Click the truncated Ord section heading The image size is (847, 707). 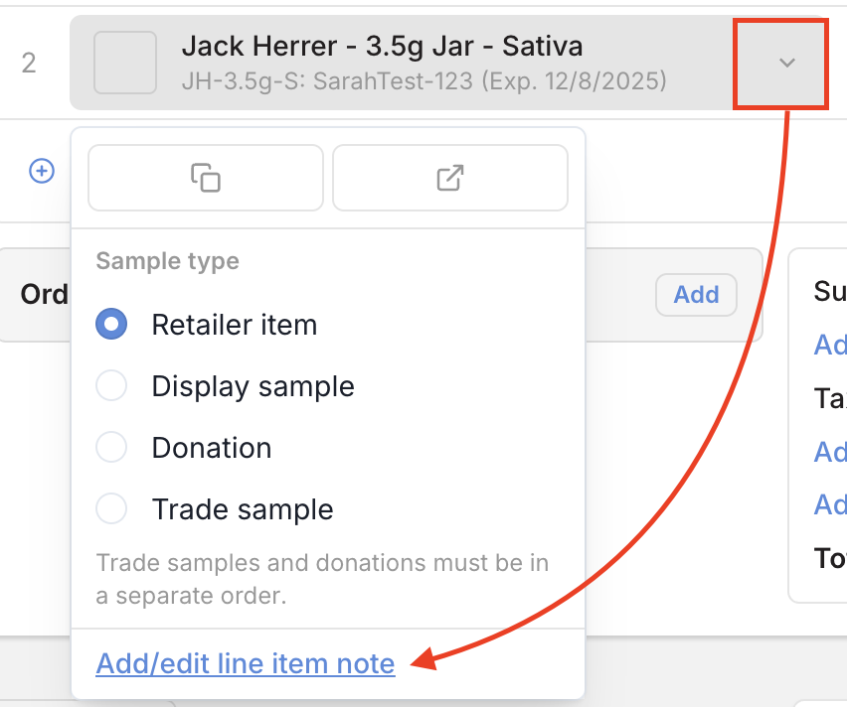(x=45, y=295)
